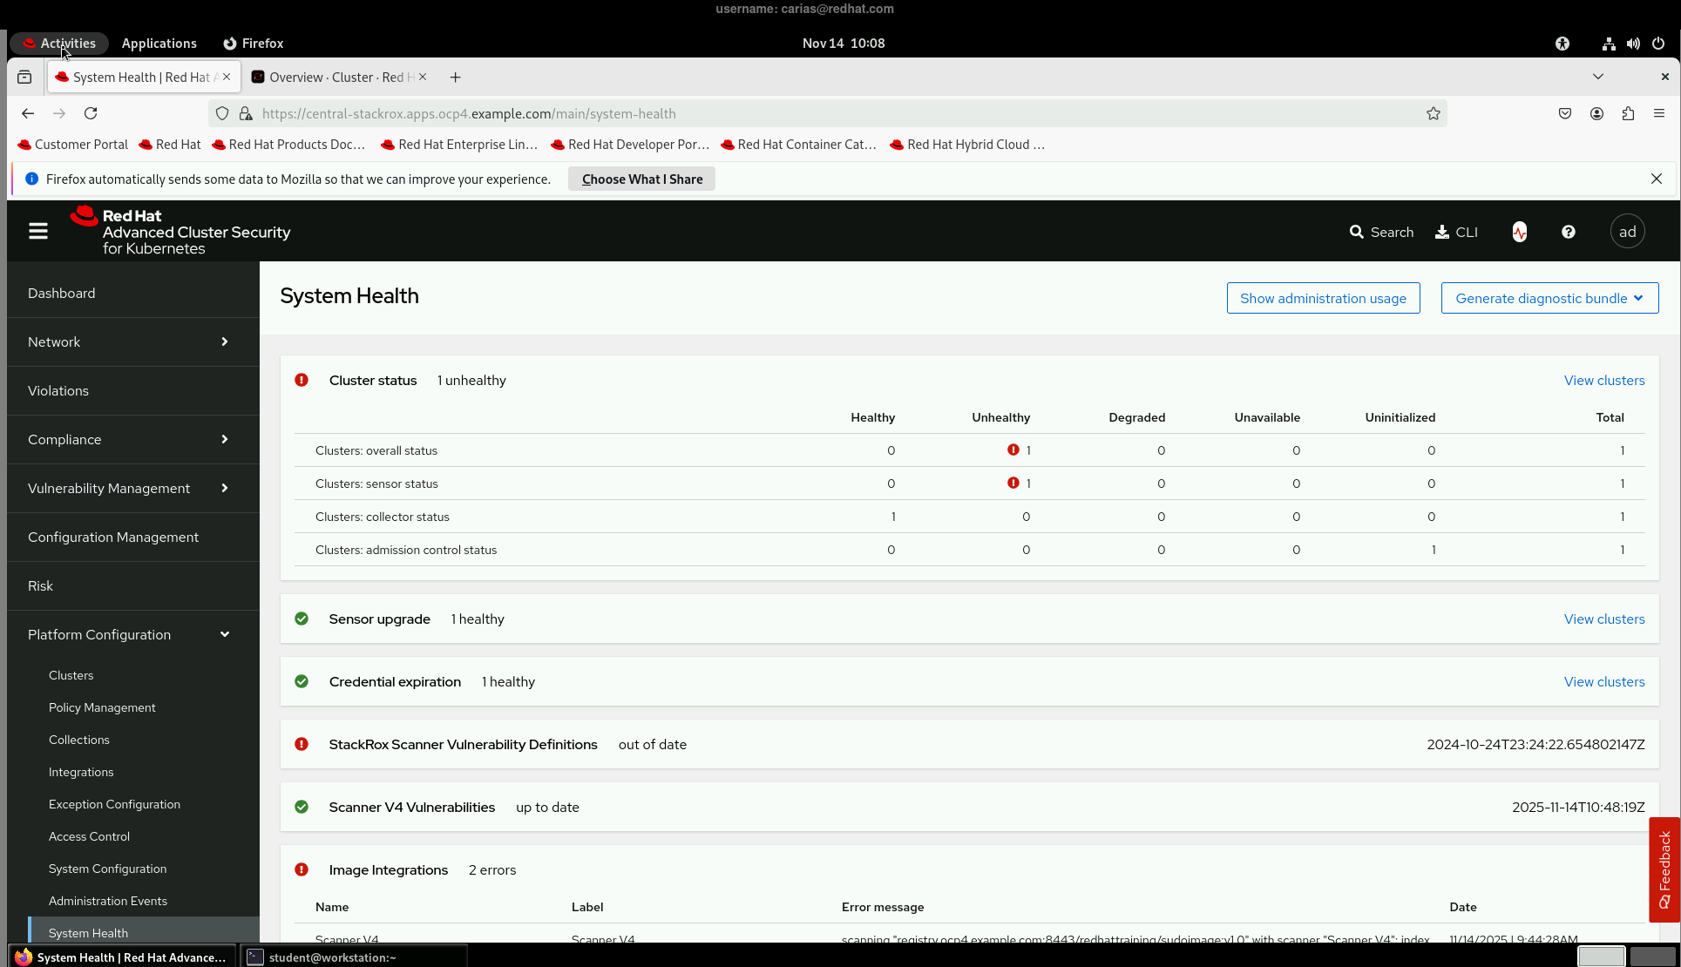The image size is (1681, 967).
Task: Open the 'ad' user avatar menu
Action: point(1627,232)
